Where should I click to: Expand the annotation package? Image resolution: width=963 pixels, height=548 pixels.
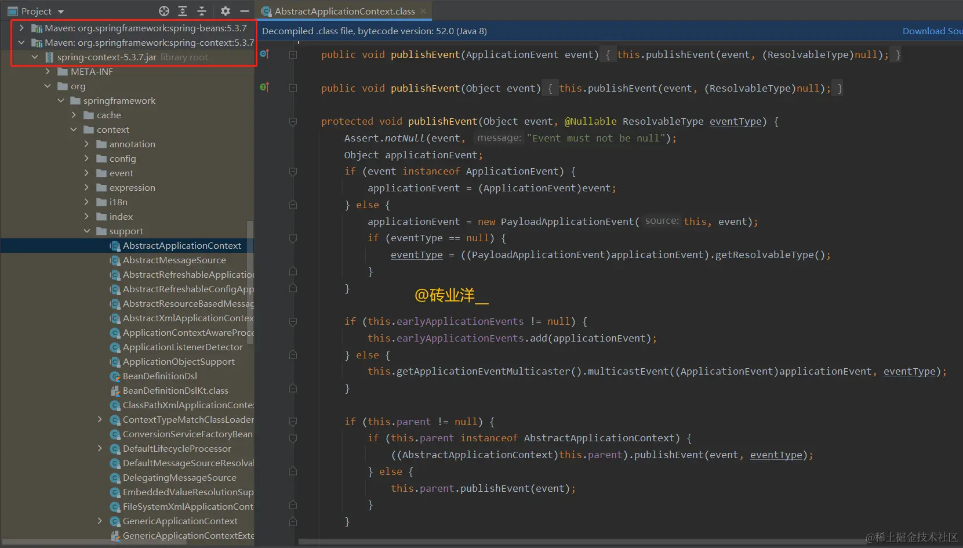pos(86,144)
